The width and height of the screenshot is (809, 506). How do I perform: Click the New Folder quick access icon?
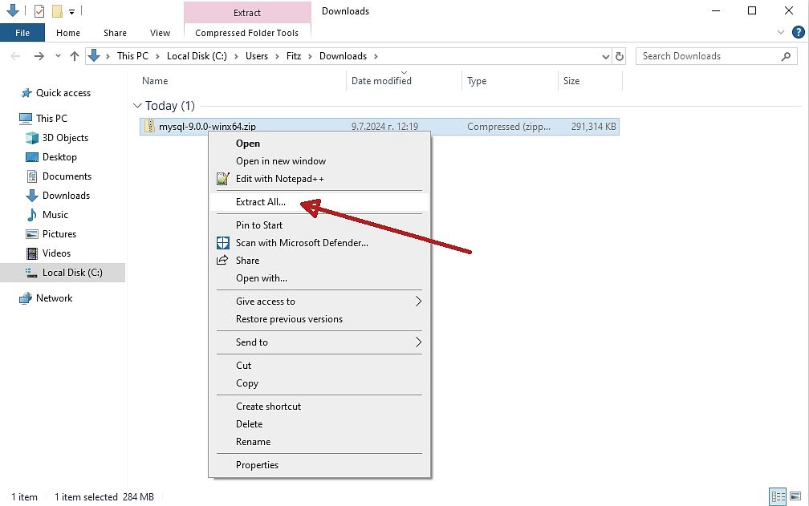tap(57, 10)
